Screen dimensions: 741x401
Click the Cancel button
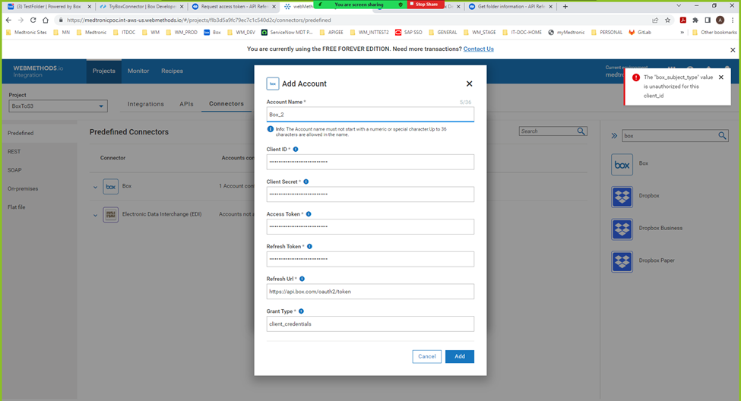click(426, 357)
